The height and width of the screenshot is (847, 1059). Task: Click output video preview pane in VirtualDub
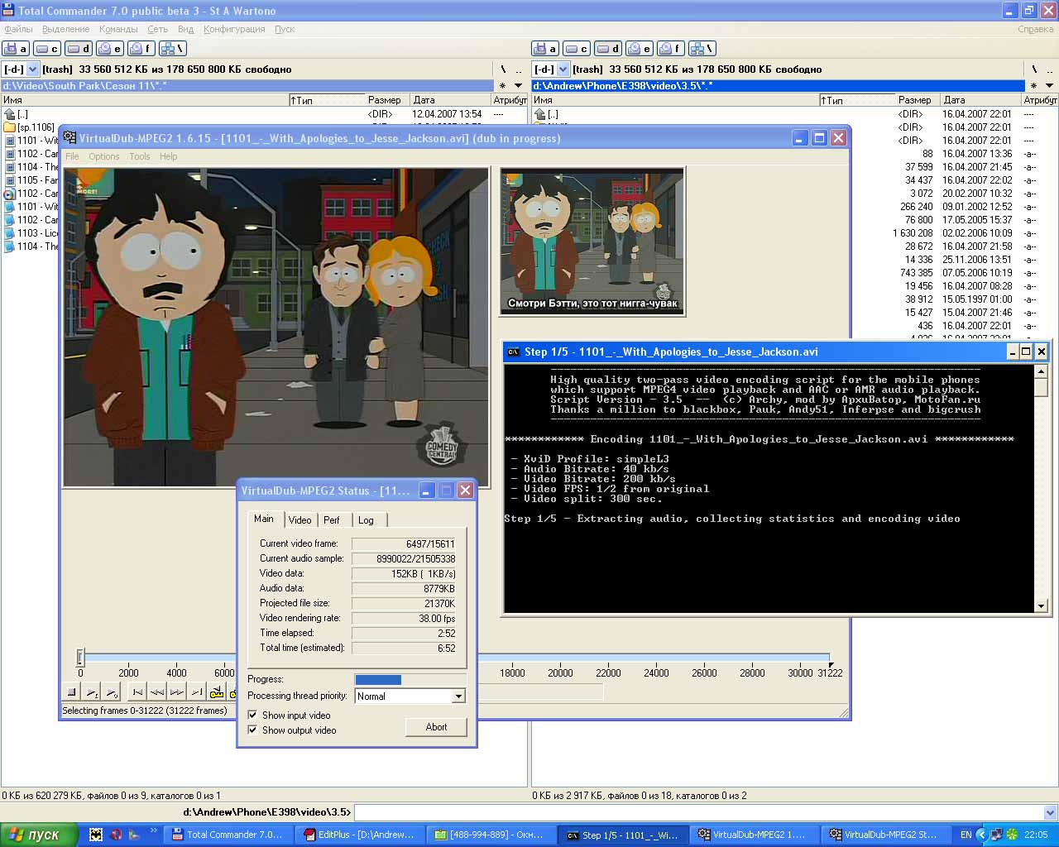point(592,241)
